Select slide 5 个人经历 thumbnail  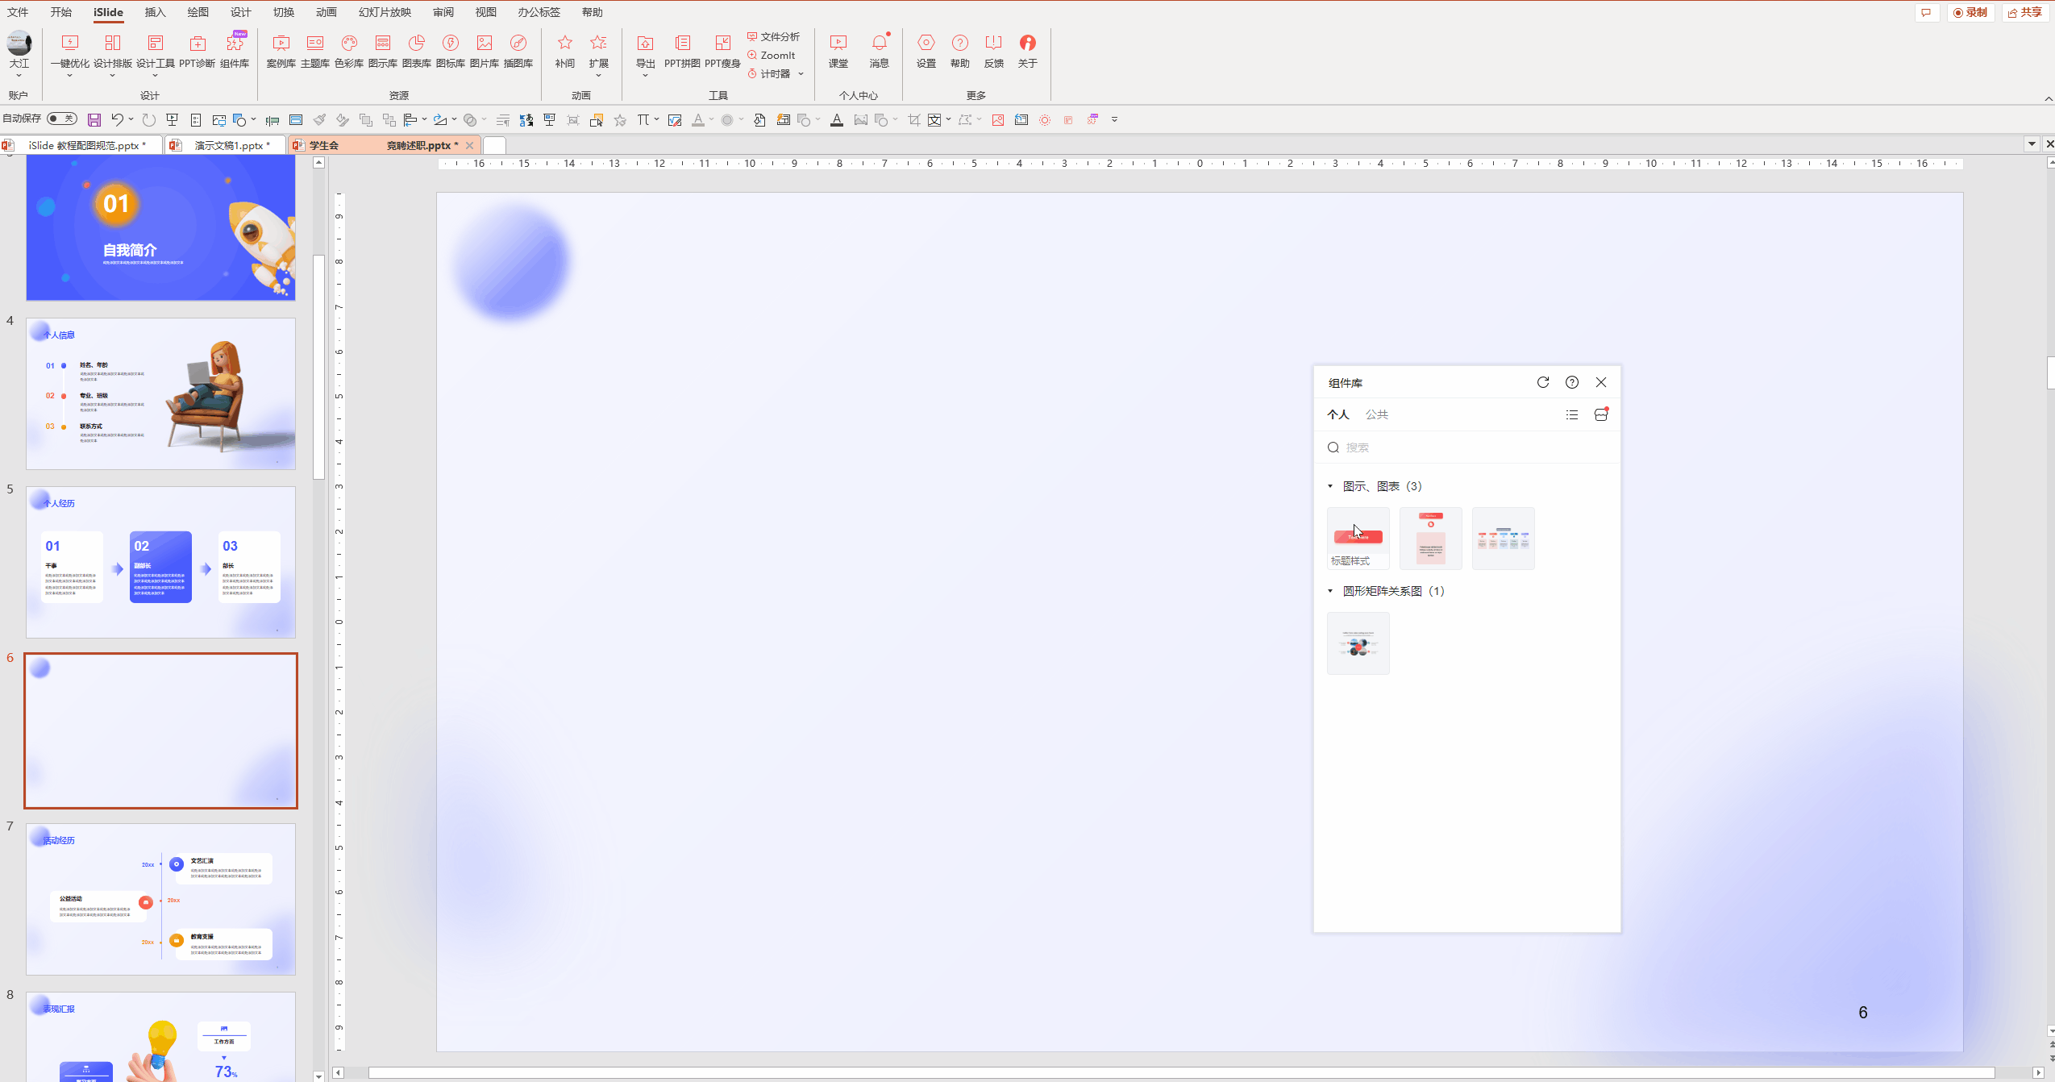[160, 562]
